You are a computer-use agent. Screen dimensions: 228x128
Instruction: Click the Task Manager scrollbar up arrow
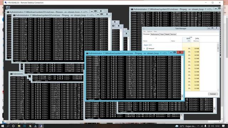click(x=218, y=43)
